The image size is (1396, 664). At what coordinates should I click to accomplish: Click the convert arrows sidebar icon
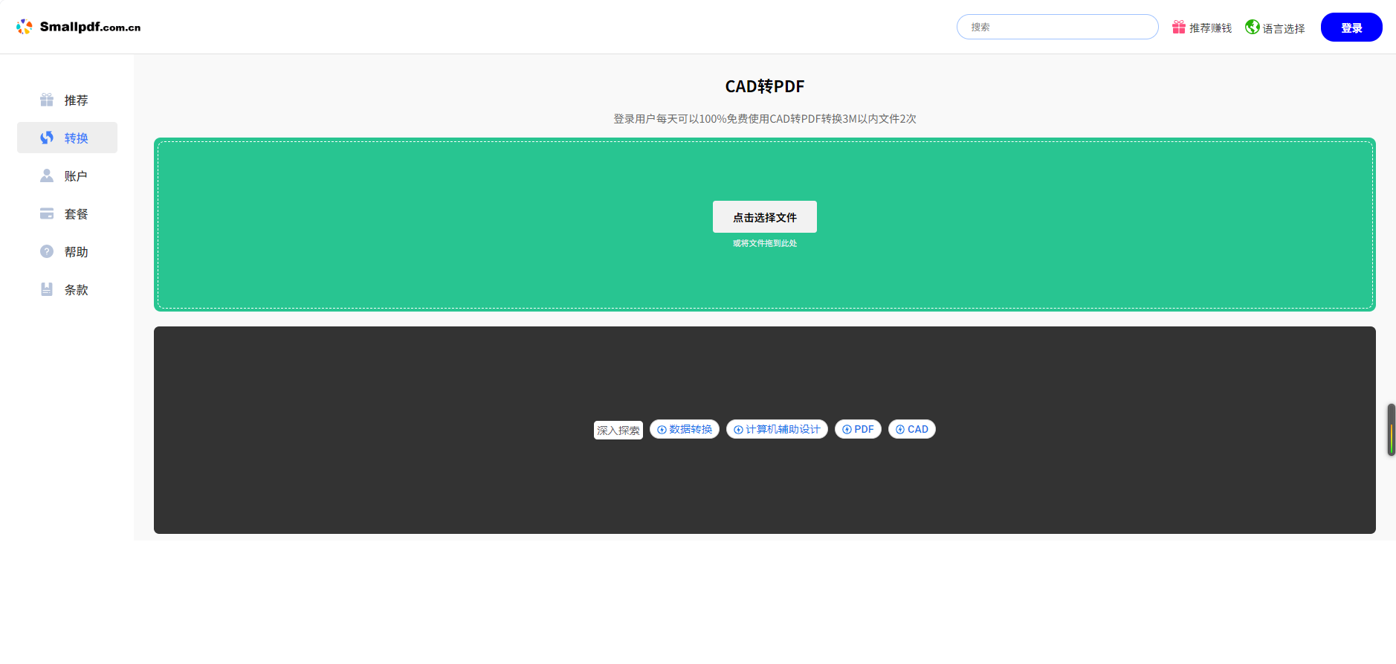pos(47,138)
